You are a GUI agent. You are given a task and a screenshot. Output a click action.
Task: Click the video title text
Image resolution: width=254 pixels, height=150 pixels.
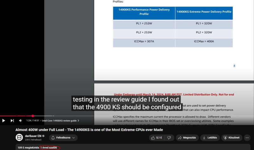click(x=89, y=130)
